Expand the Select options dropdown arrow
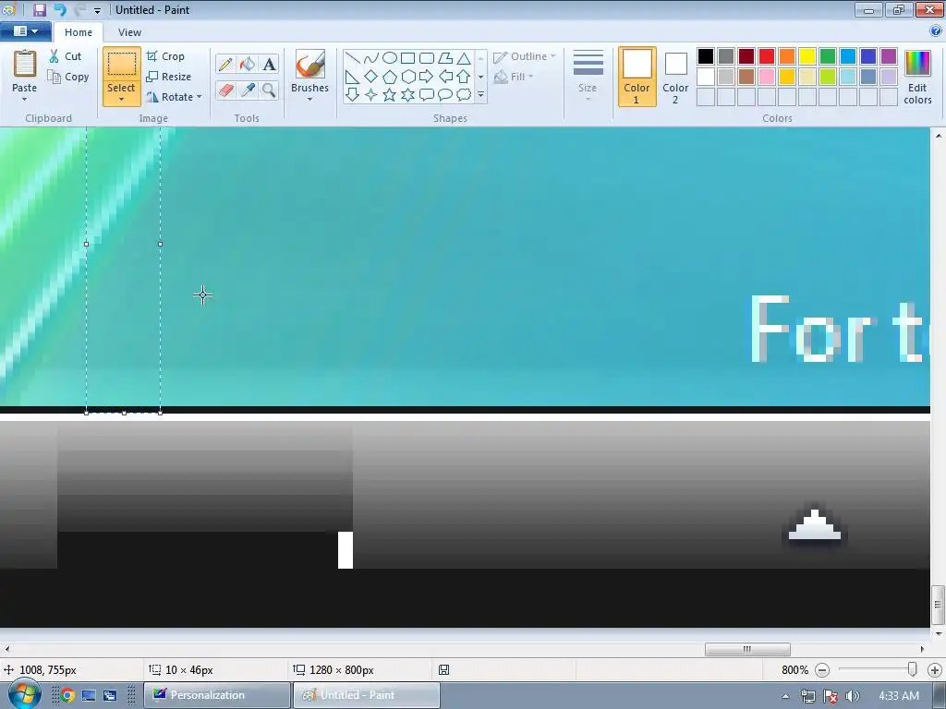 (121, 100)
